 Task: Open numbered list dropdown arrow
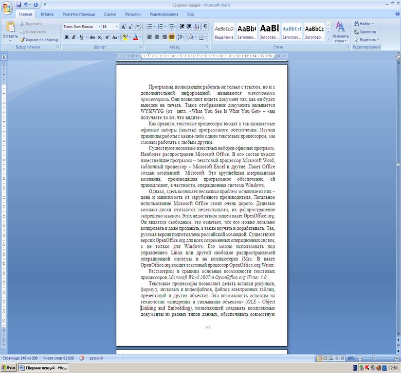click(166, 27)
